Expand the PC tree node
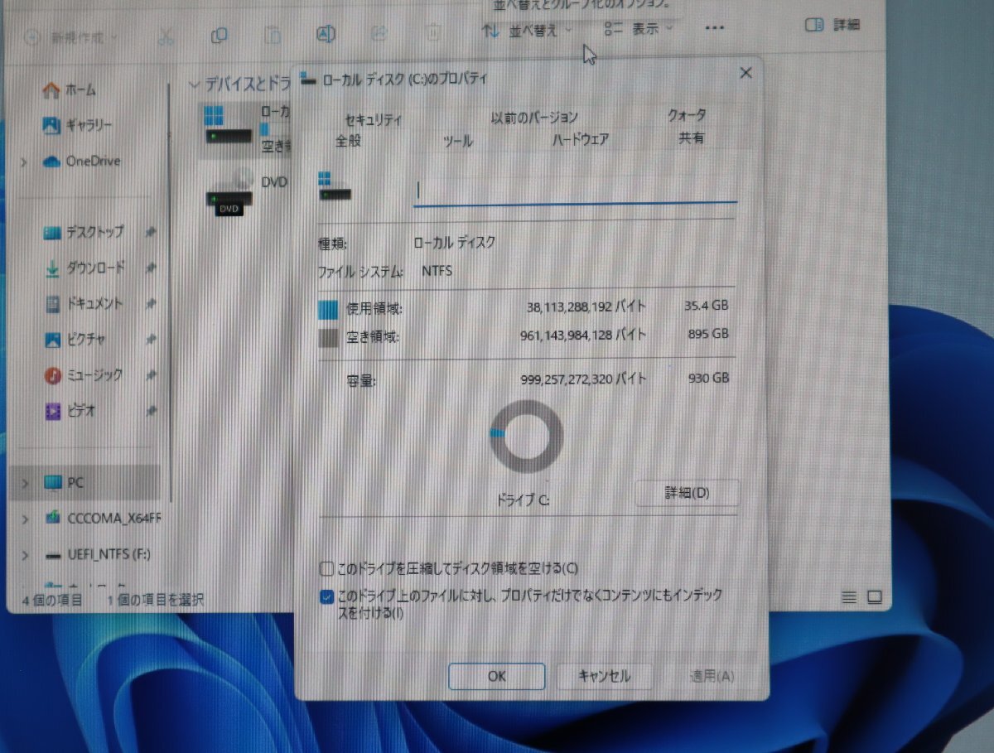The width and height of the screenshot is (994, 753). [25, 483]
